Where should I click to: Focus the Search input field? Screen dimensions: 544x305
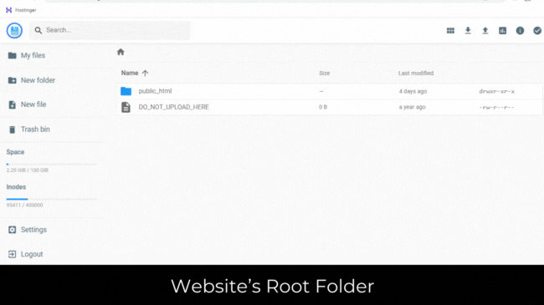click(x=110, y=30)
